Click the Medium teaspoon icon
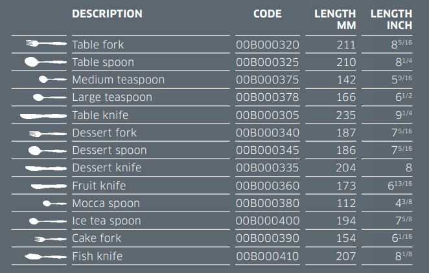Image resolution: width=429 pixels, height=273 pixels. 52,80
